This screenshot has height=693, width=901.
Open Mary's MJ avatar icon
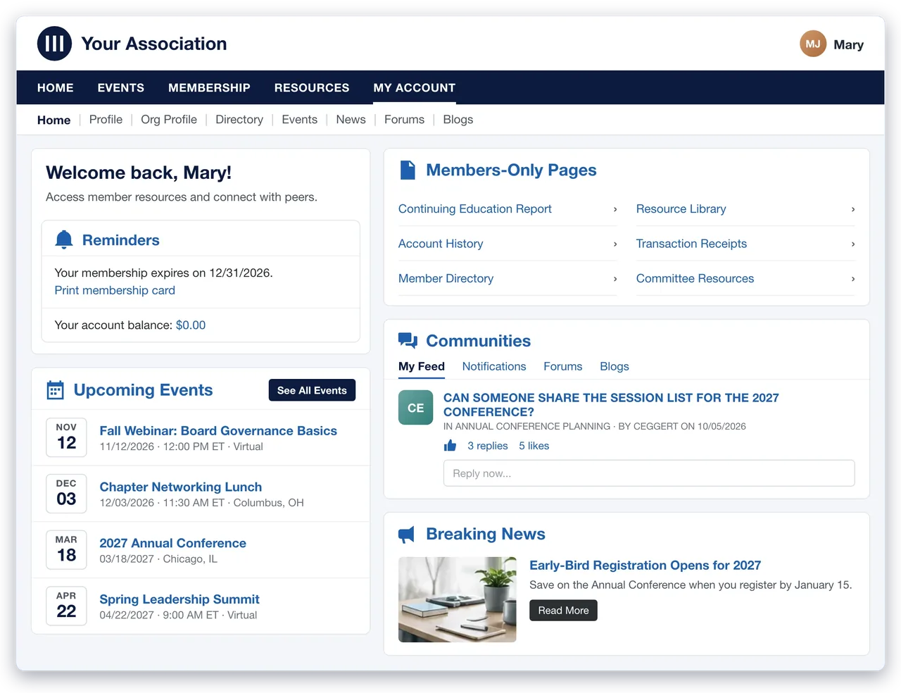point(813,44)
